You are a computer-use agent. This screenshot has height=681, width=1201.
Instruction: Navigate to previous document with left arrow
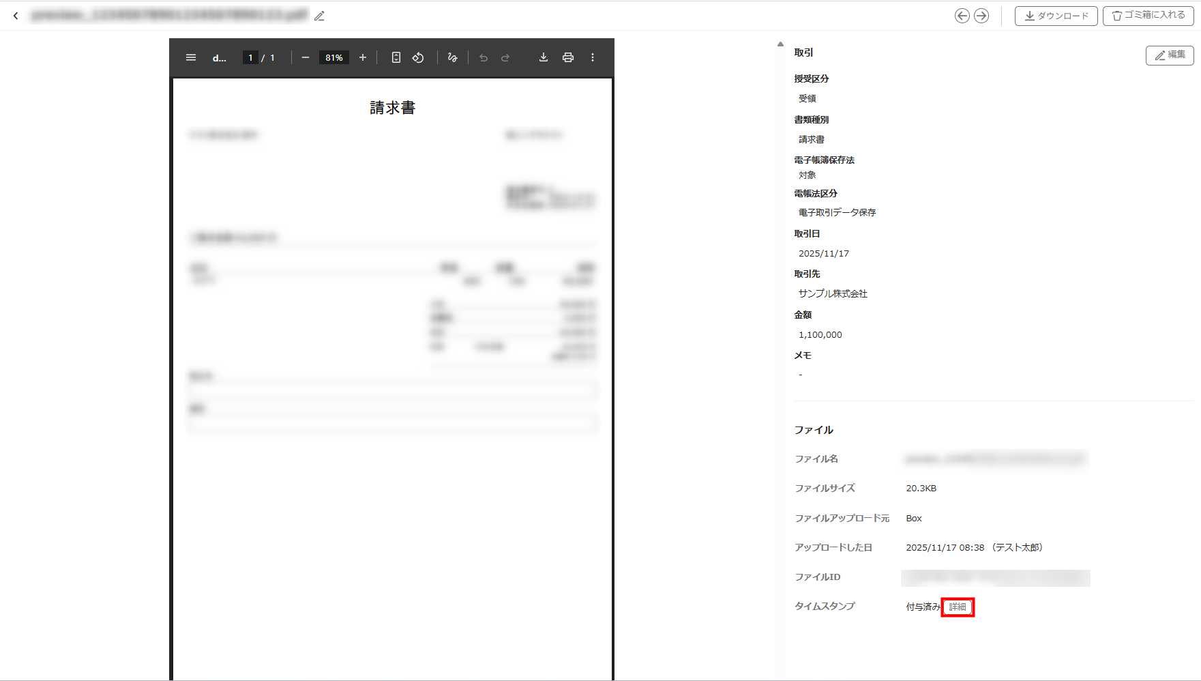pos(962,16)
